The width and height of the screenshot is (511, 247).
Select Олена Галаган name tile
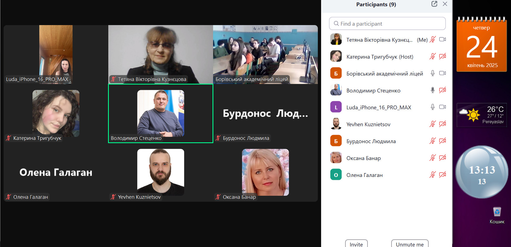(56, 172)
